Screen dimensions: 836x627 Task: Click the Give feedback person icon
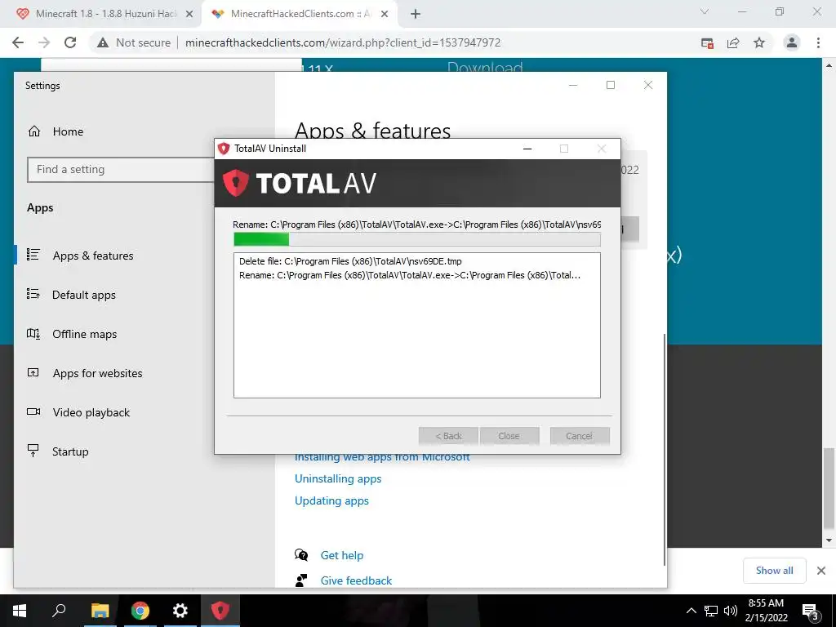(x=301, y=580)
